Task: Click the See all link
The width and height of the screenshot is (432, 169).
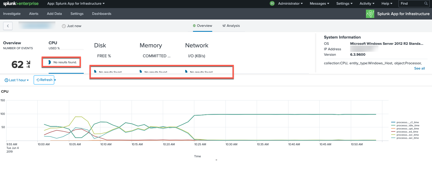Action: (419, 68)
